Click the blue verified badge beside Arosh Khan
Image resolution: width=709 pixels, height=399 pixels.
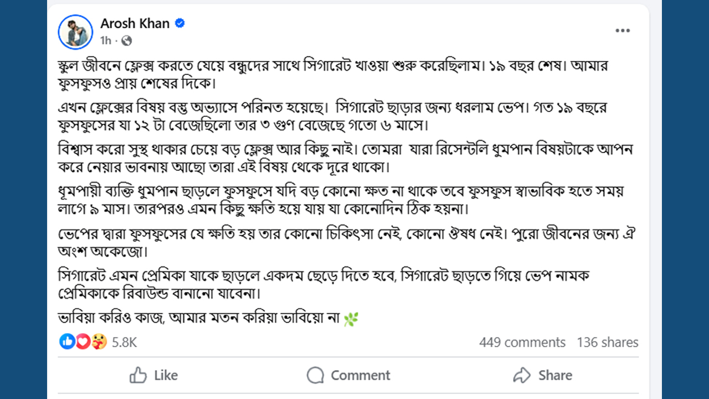tap(180, 23)
